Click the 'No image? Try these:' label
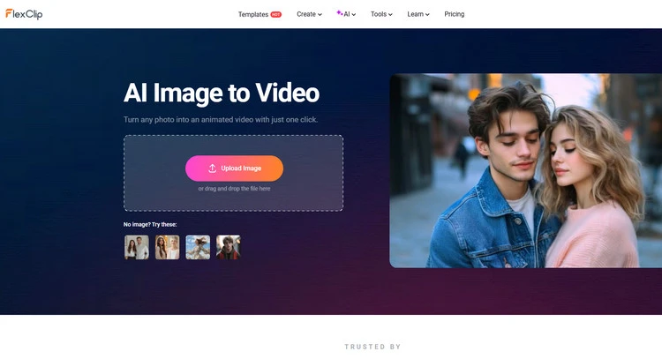662x359 pixels. point(150,224)
